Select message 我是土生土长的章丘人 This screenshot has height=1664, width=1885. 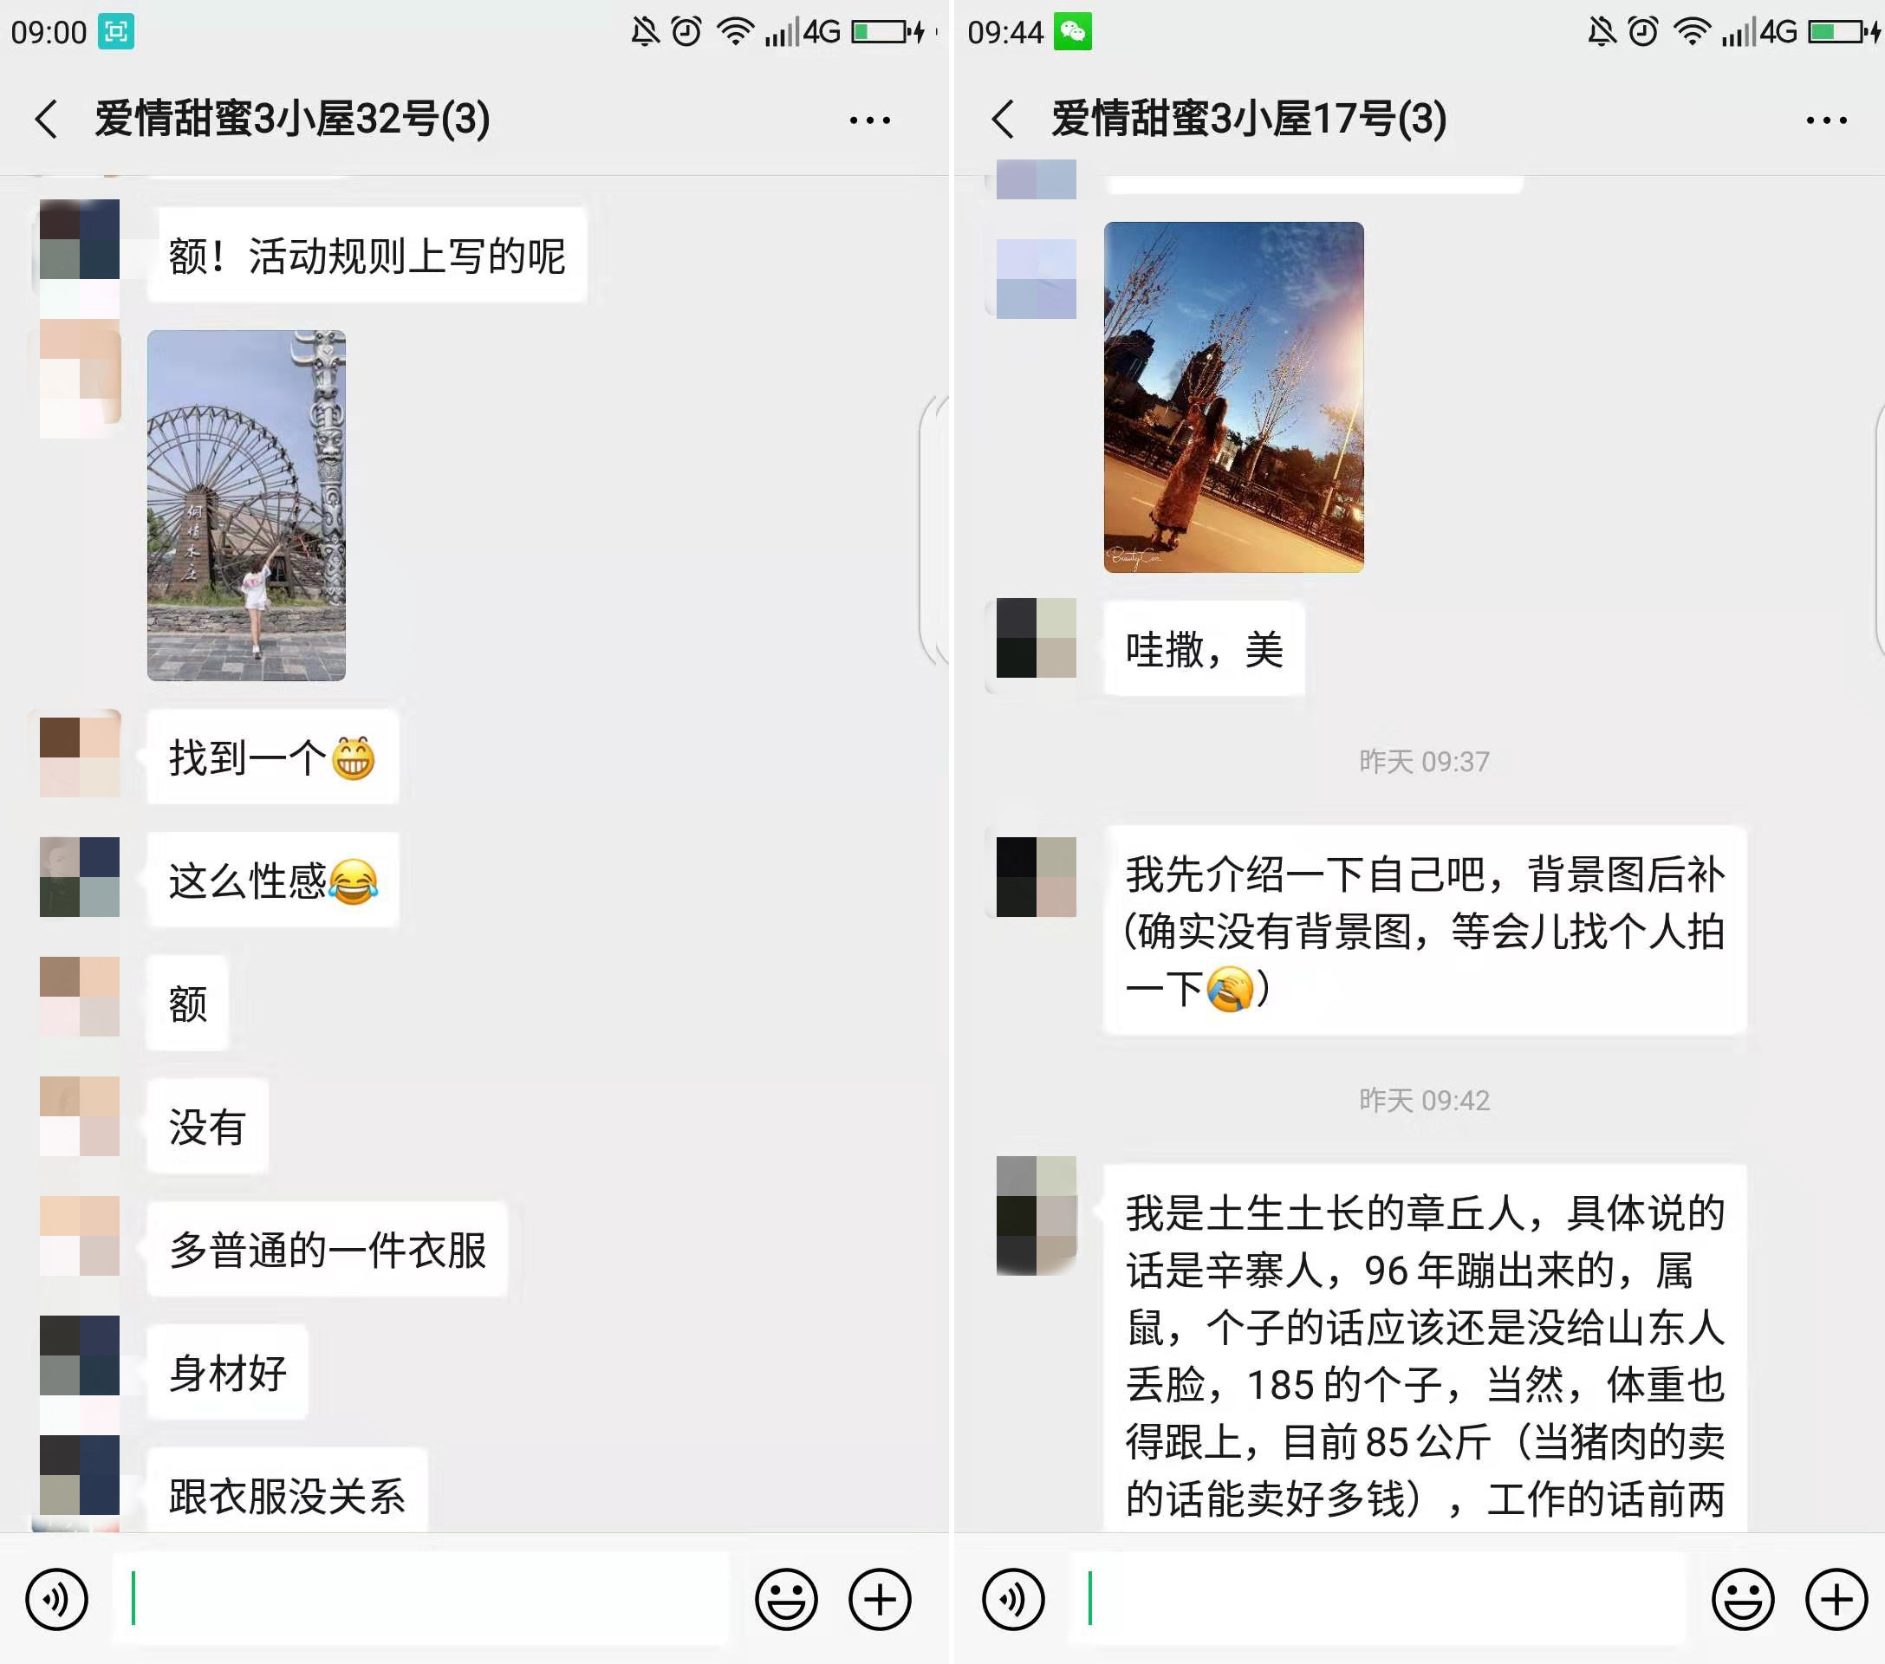pos(1425,1349)
